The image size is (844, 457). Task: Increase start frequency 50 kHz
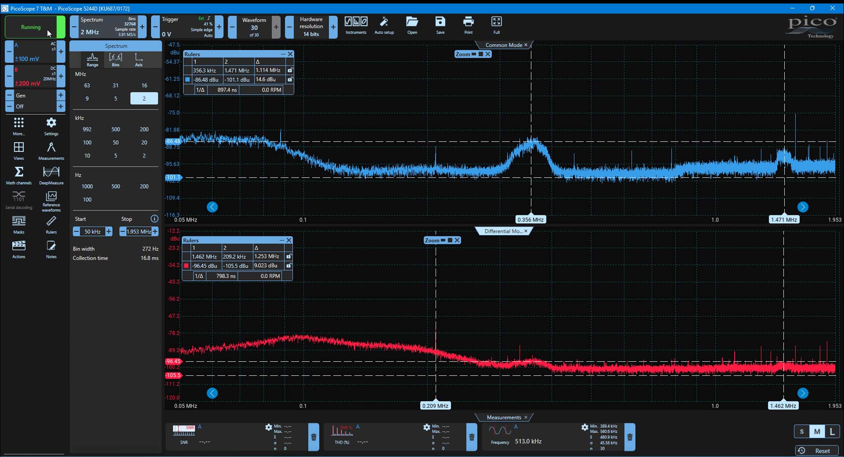(109, 231)
